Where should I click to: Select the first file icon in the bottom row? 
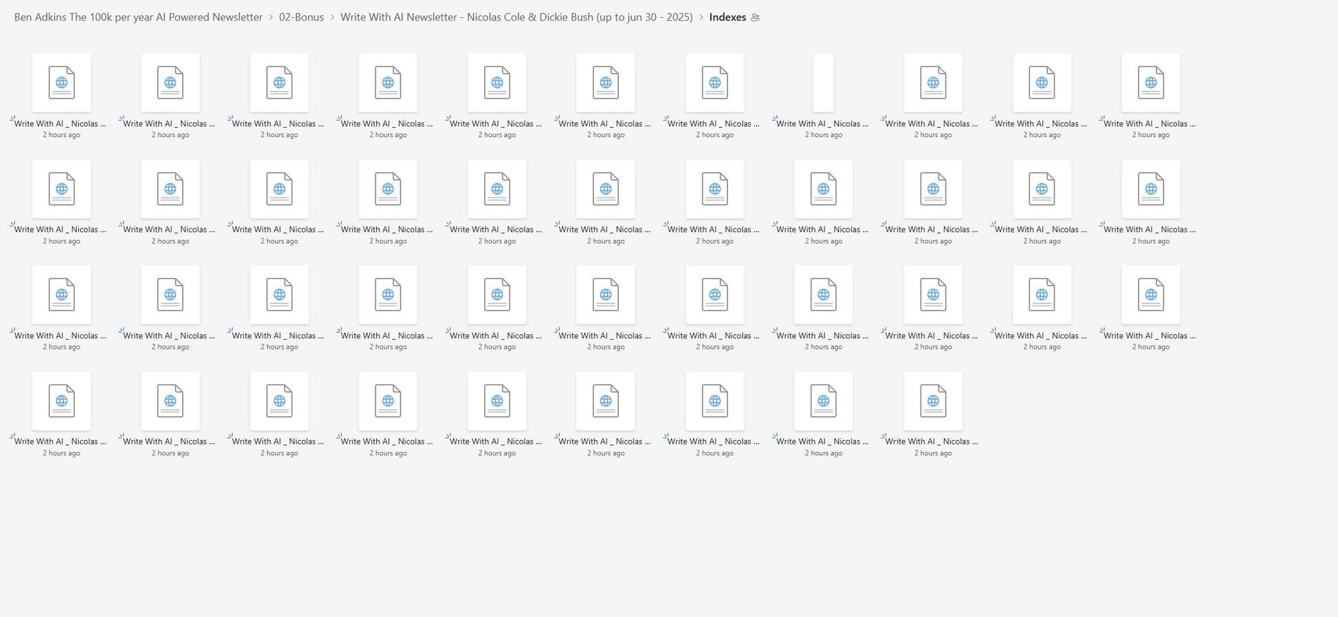[x=62, y=401]
